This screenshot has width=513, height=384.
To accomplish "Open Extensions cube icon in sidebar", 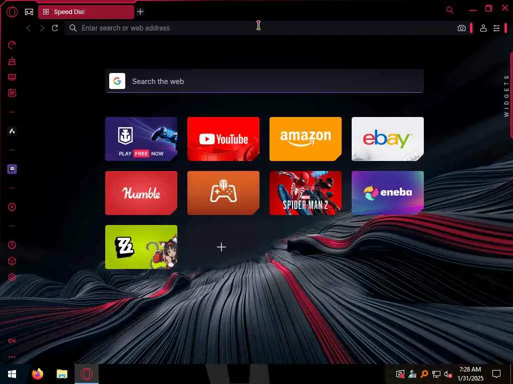I will coord(12,261).
